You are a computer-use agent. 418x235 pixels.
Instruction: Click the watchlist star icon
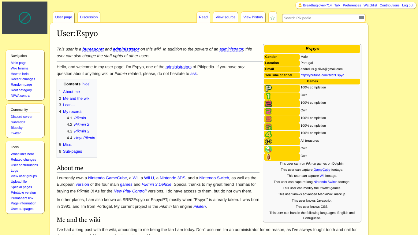click(x=272, y=18)
